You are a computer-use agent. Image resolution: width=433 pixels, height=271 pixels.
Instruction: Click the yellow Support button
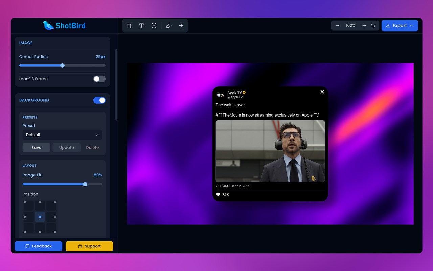click(x=89, y=246)
